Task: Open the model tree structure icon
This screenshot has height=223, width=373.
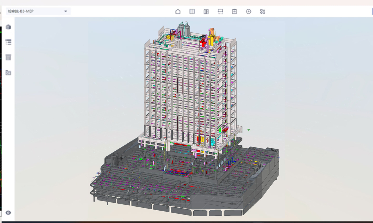Action: (x=8, y=42)
